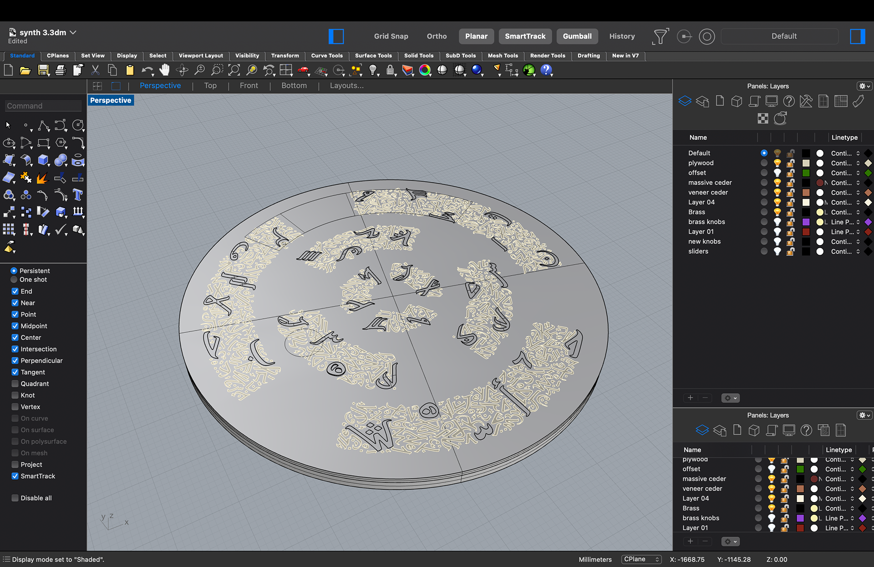Image resolution: width=874 pixels, height=567 pixels.
Task: Select the Circle tool icon
Action: (x=78, y=125)
